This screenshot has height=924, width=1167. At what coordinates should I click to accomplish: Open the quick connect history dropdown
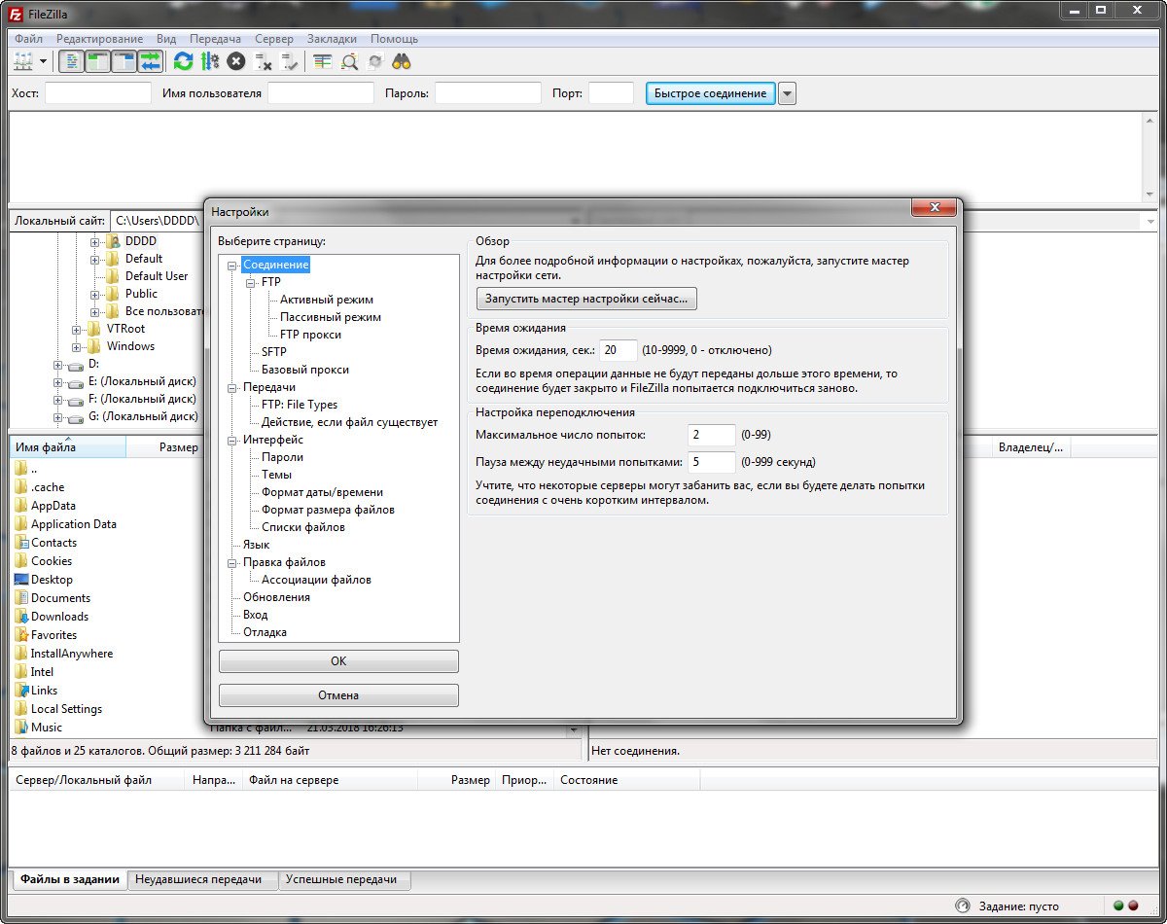pyautogui.click(x=788, y=93)
